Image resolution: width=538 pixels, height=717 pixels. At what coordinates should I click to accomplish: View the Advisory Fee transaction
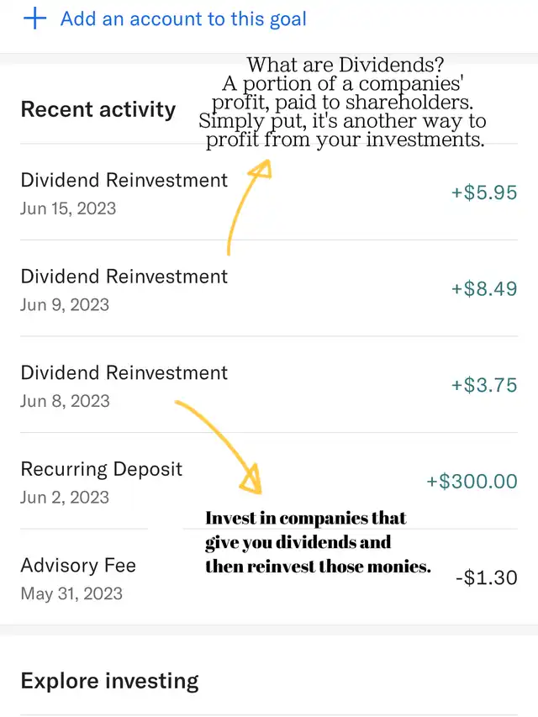pos(78,566)
